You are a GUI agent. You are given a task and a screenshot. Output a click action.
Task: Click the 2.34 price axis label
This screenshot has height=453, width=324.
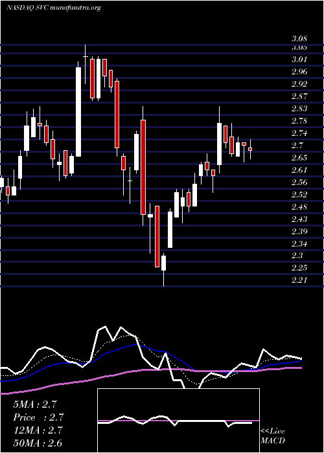299,243
